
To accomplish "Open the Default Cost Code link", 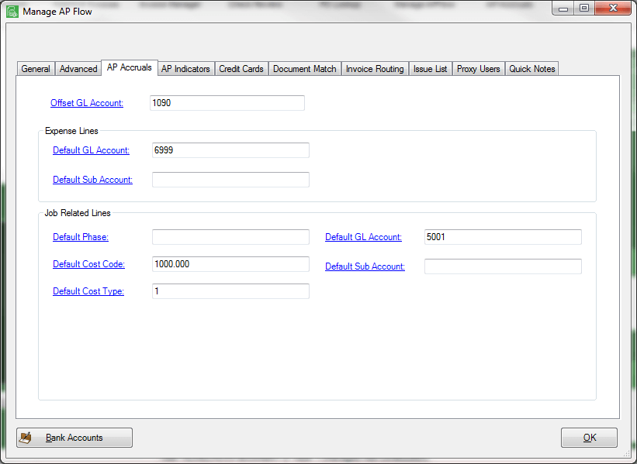I will 88,263.
